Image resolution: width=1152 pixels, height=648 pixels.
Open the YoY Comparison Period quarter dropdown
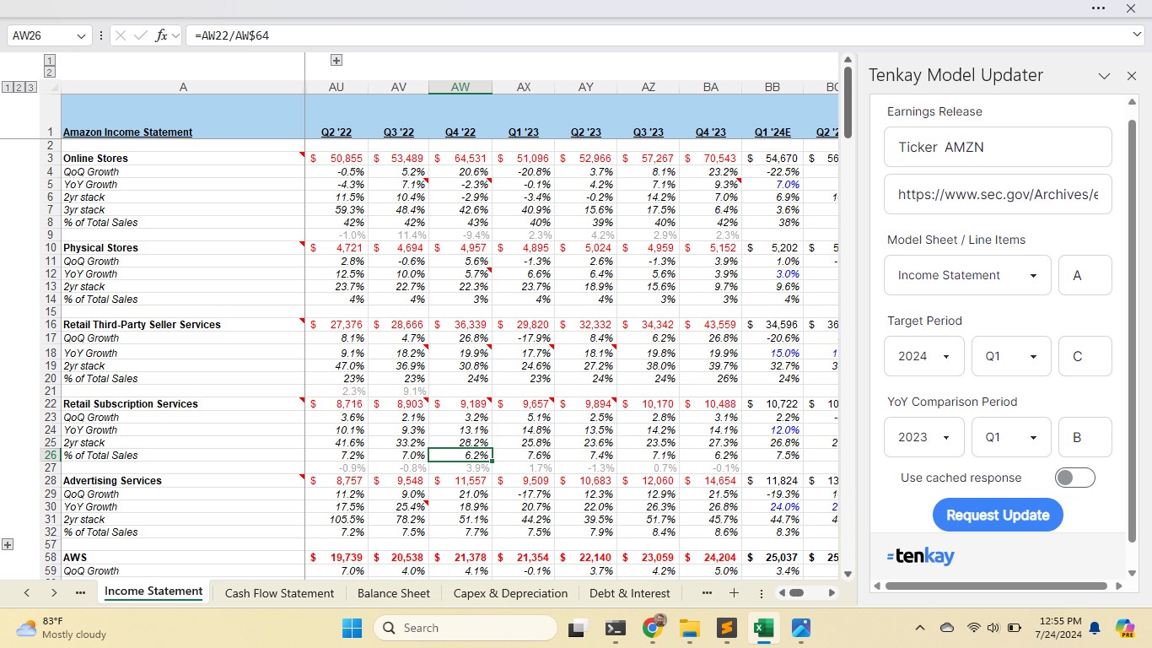[x=1011, y=437]
